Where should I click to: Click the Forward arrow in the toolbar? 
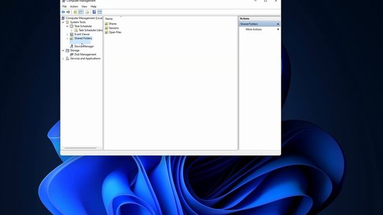point(68,12)
